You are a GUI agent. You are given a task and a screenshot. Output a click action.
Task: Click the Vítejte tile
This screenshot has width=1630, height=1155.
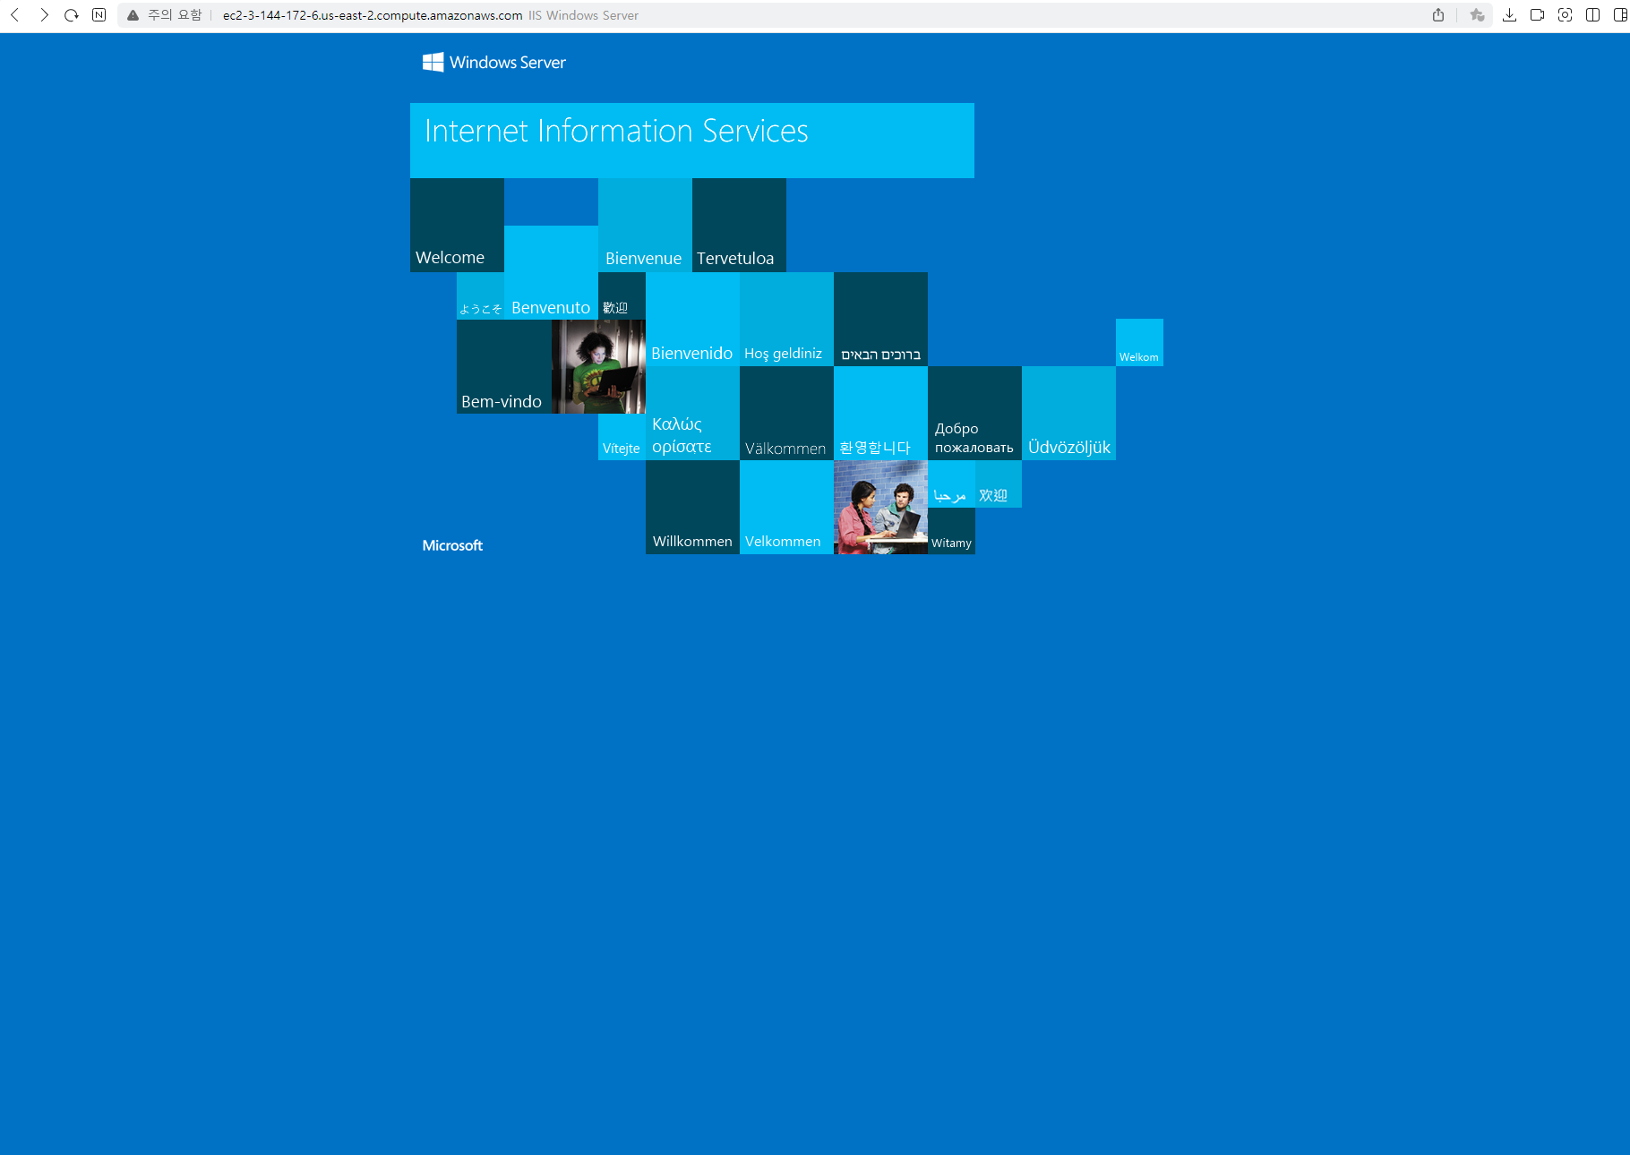[622, 437]
